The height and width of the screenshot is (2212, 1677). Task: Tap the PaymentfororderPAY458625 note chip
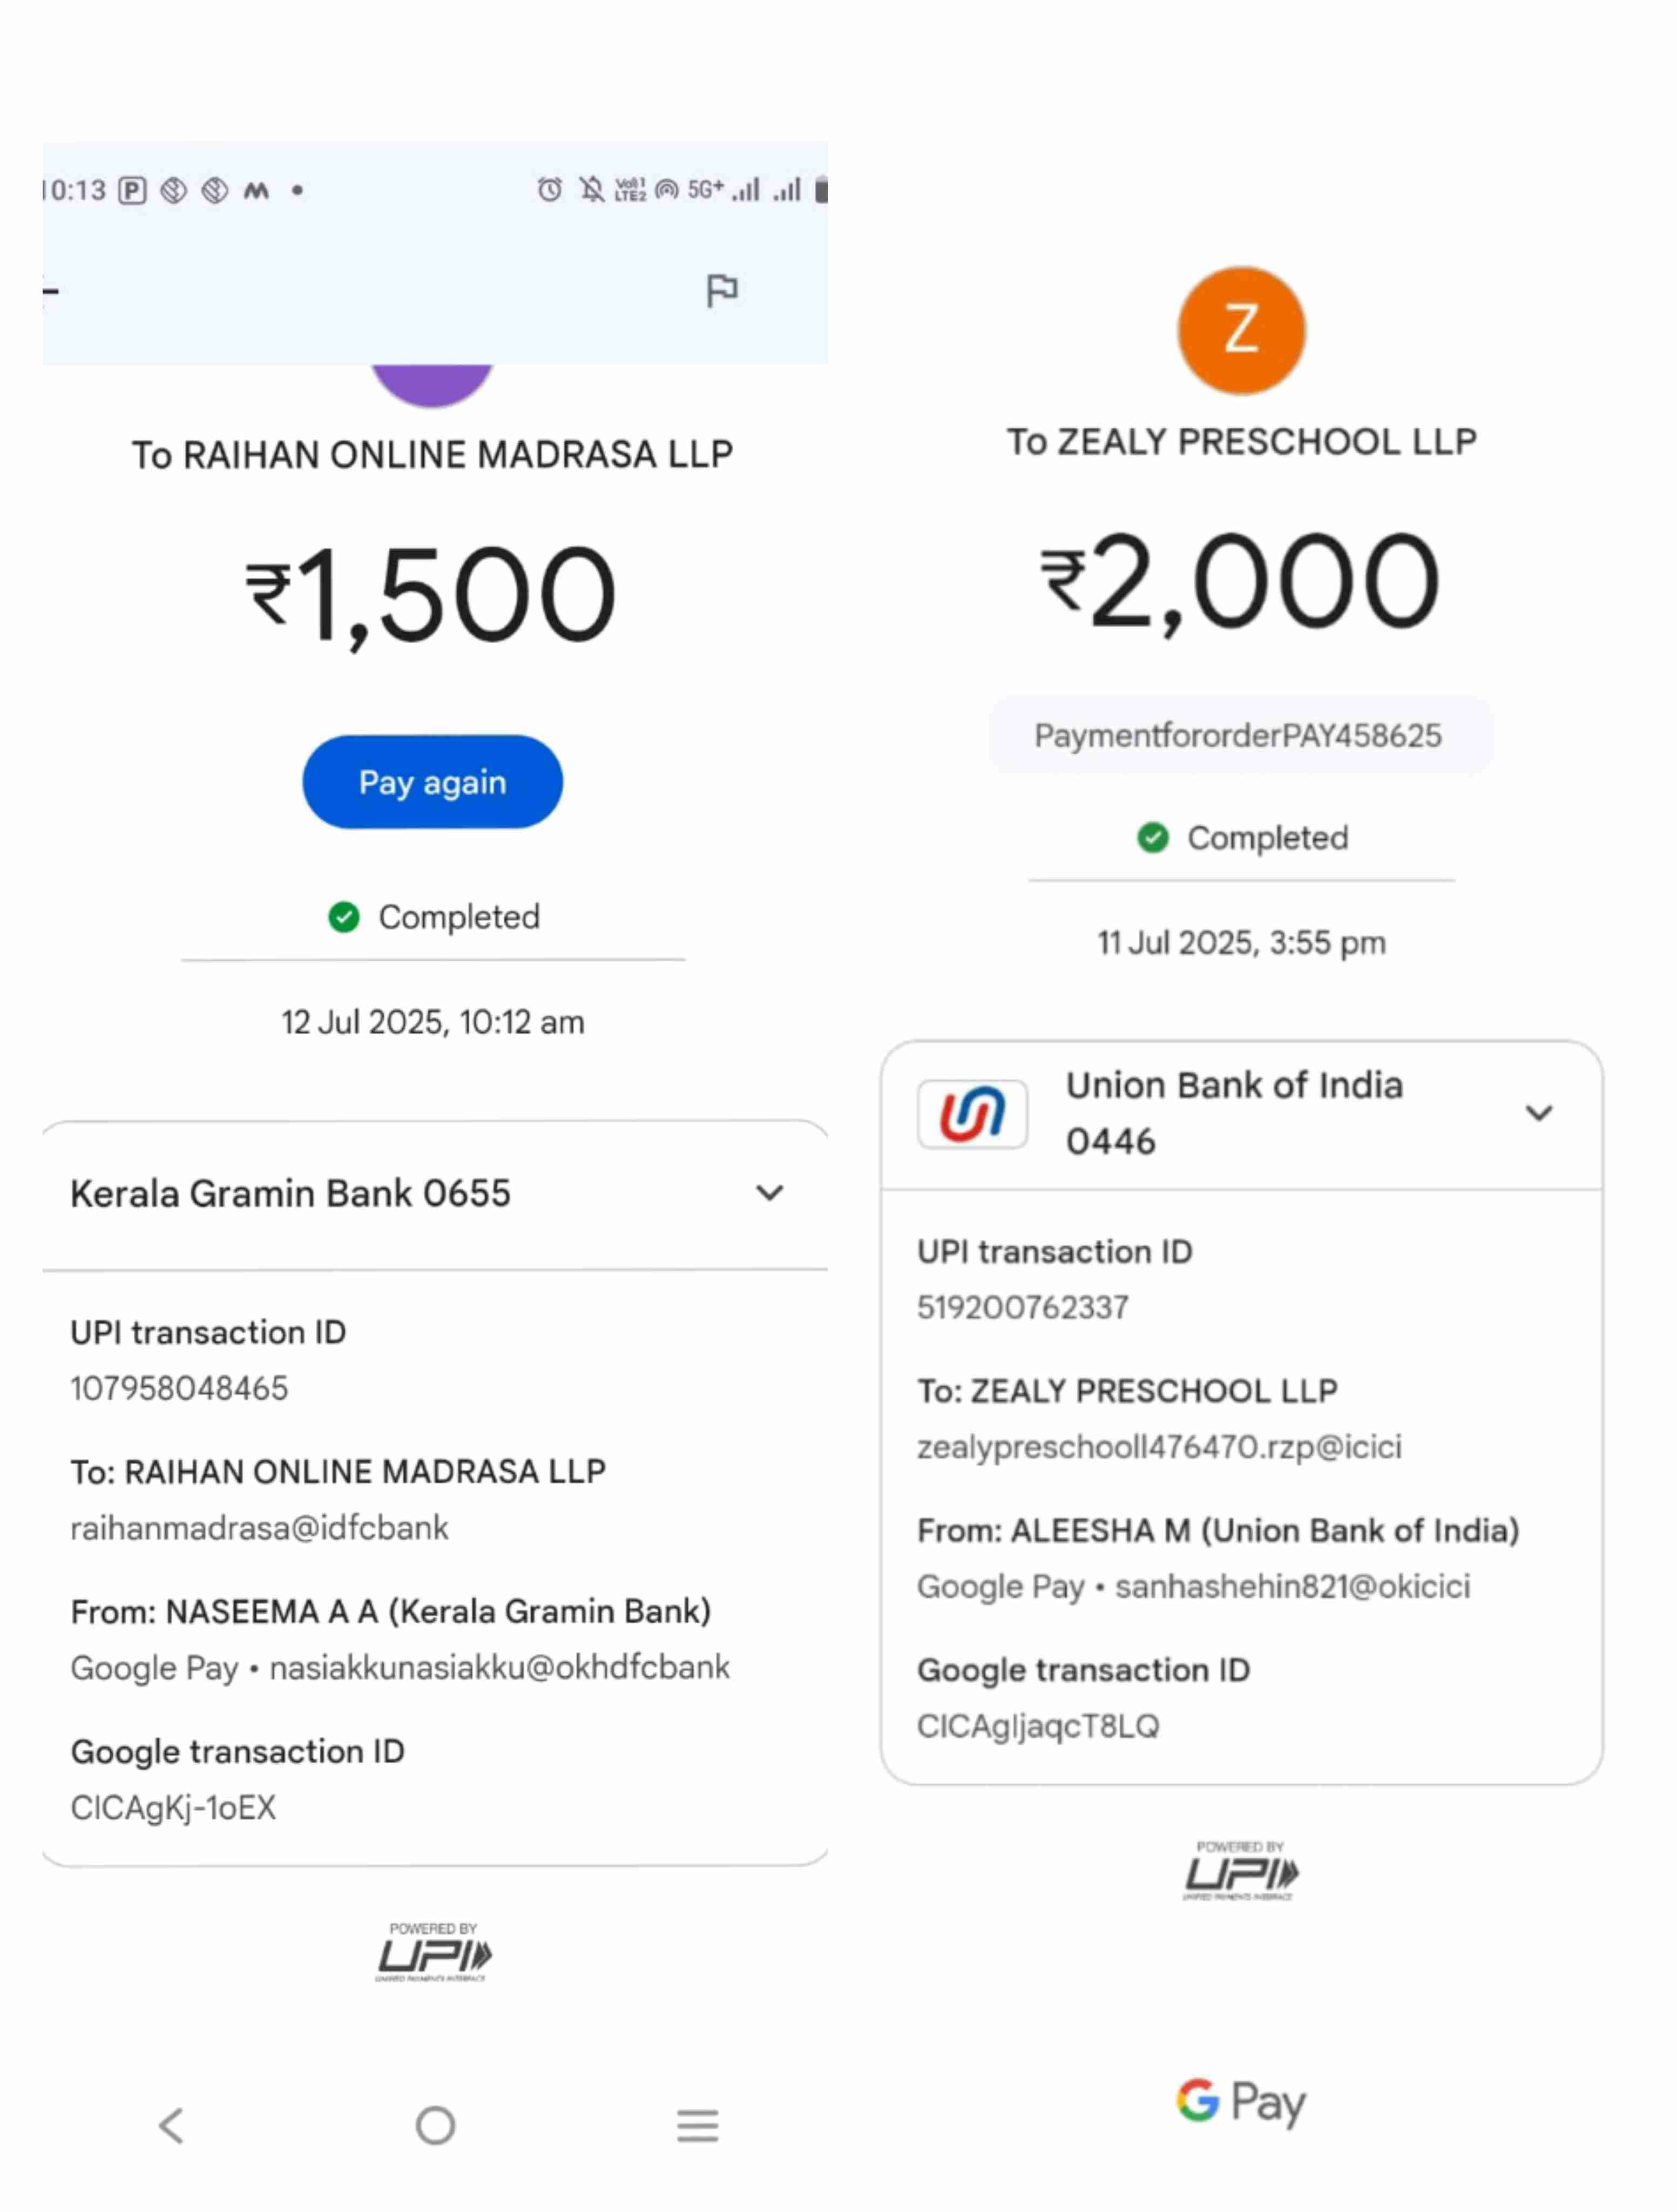point(1238,735)
